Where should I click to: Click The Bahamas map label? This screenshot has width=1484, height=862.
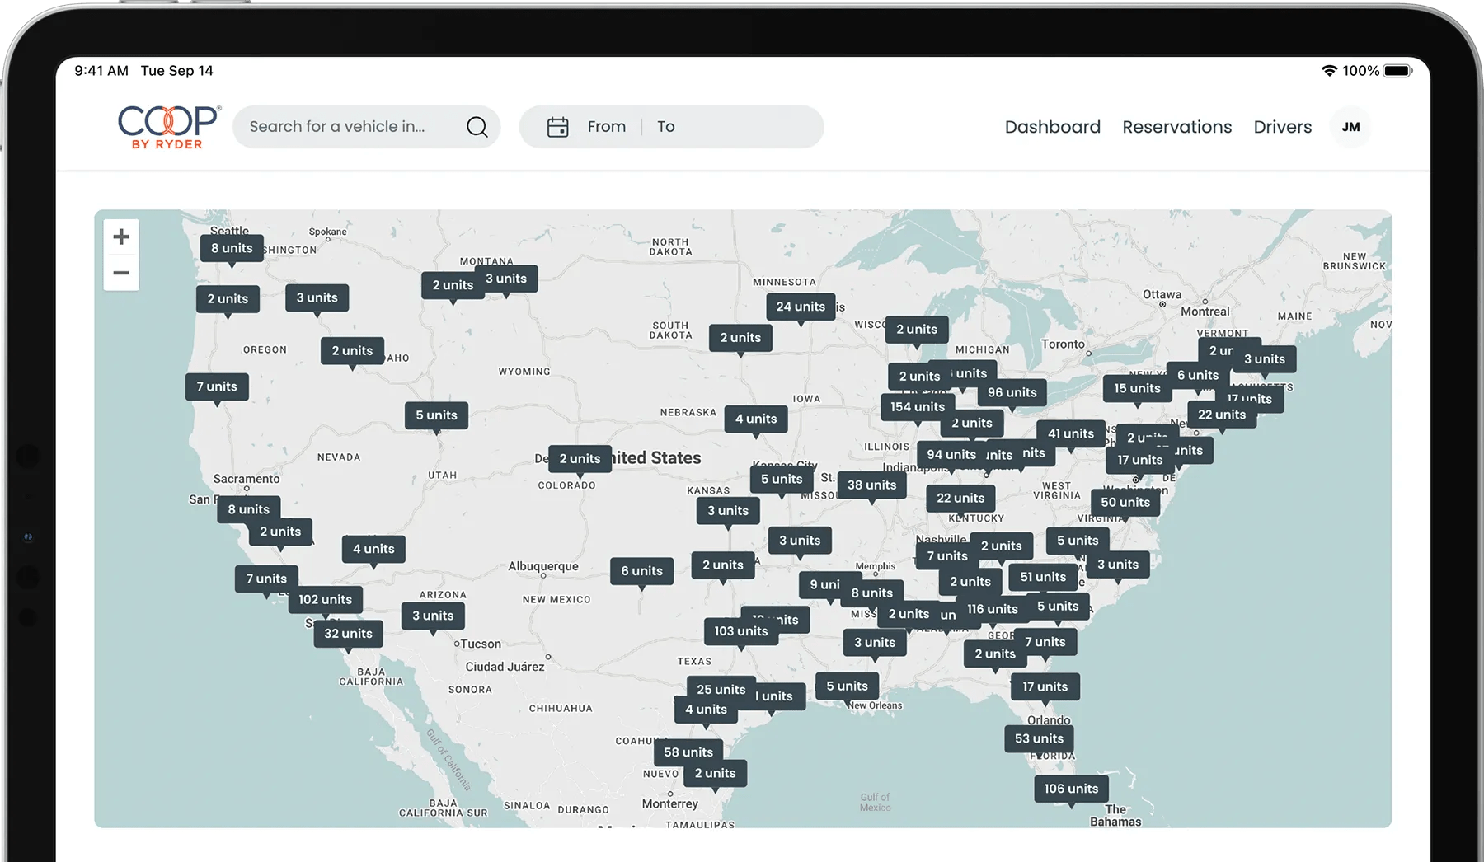(x=1115, y=816)
